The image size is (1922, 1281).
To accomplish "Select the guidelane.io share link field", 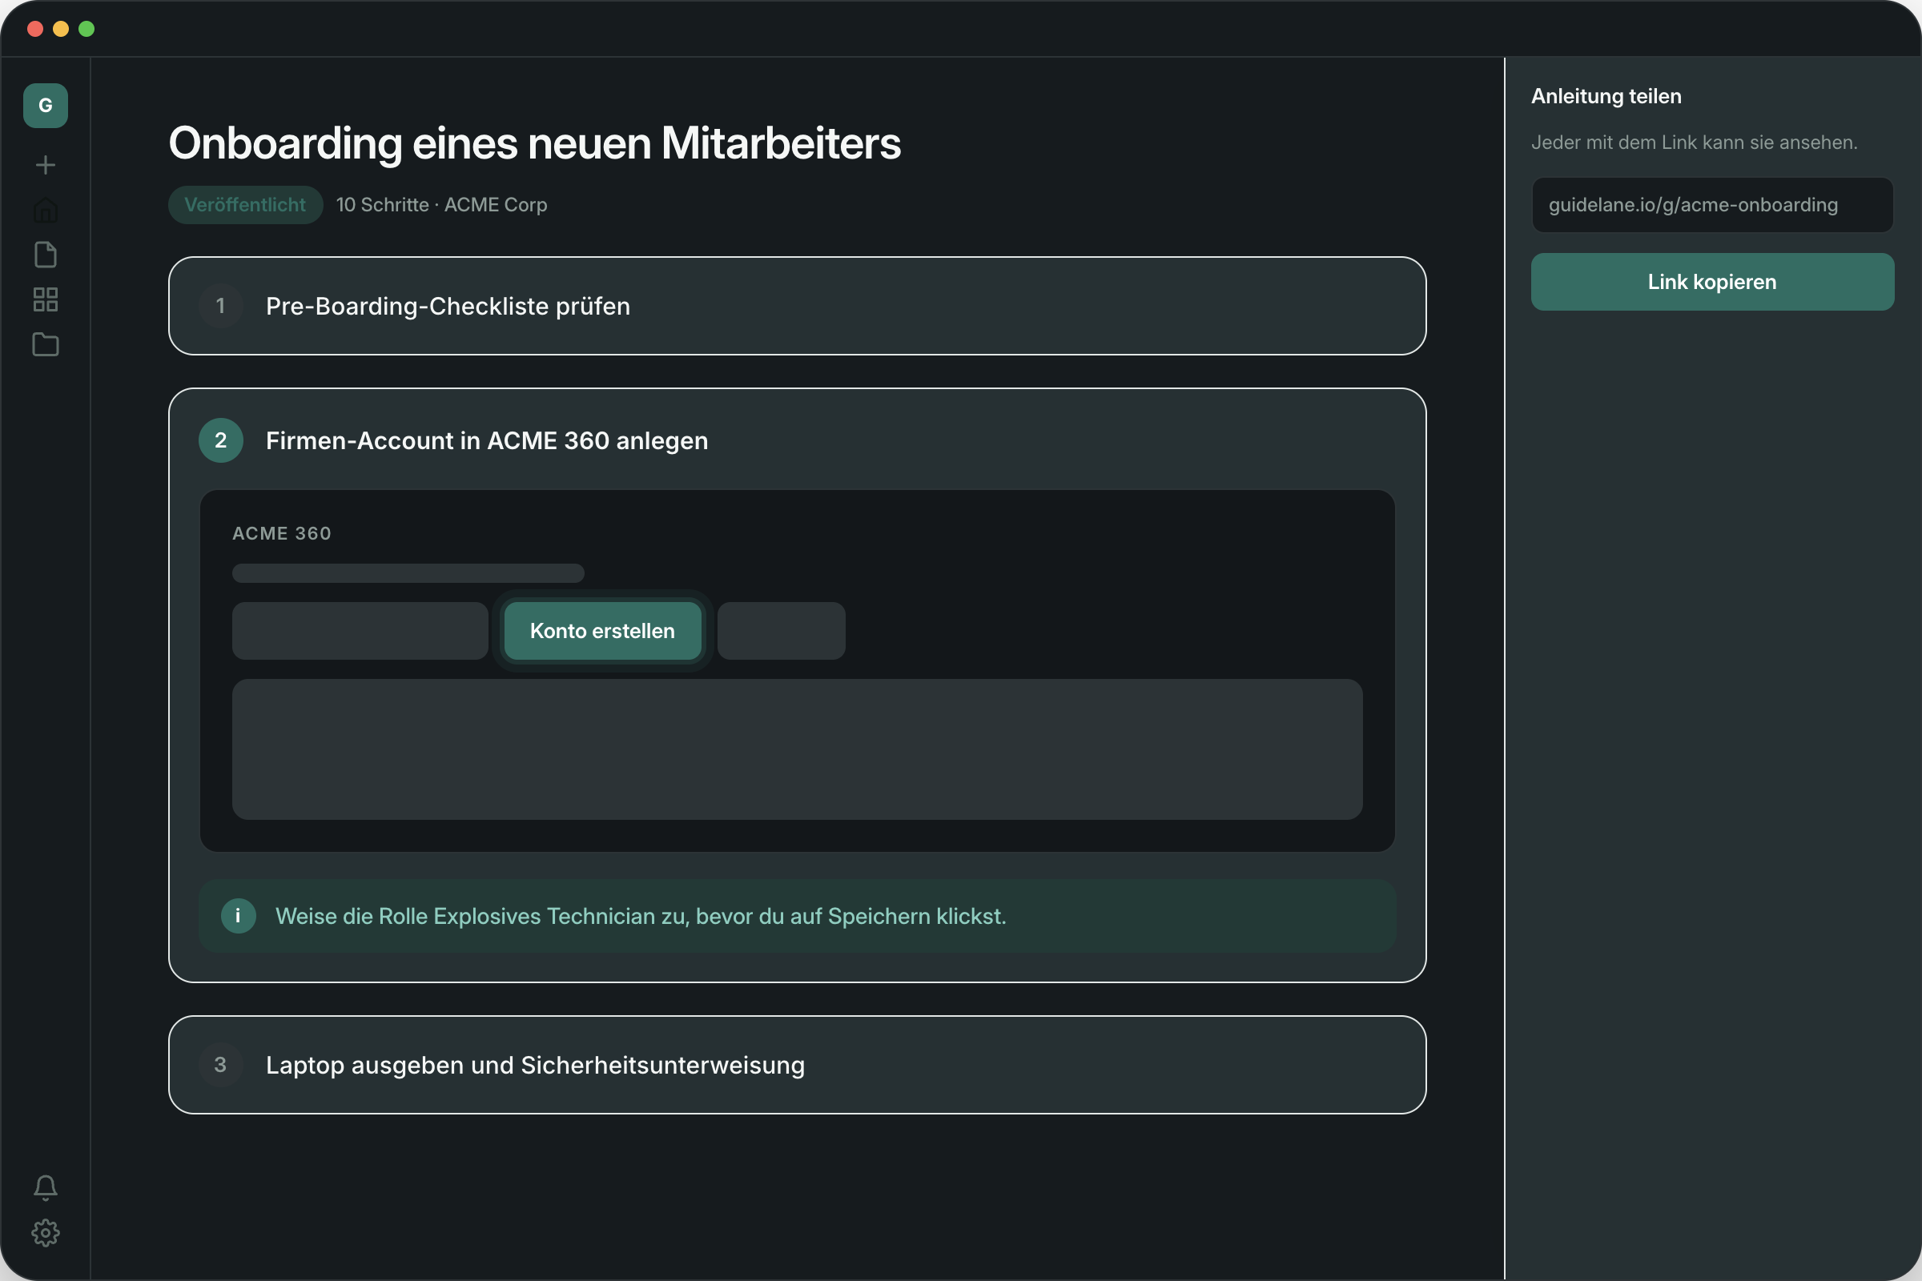I will (x=1712, y=205).
